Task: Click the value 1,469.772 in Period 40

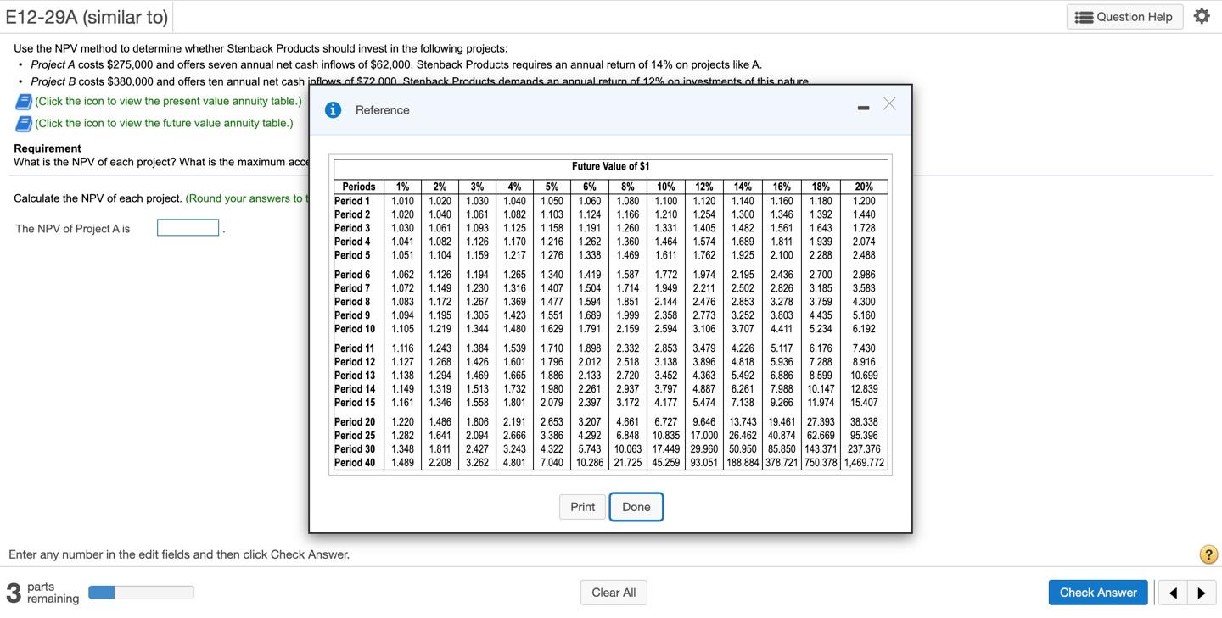Action: click(864, 463)
